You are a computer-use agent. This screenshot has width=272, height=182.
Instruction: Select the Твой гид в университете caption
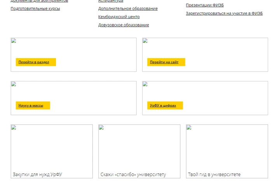tap(214, 175)
